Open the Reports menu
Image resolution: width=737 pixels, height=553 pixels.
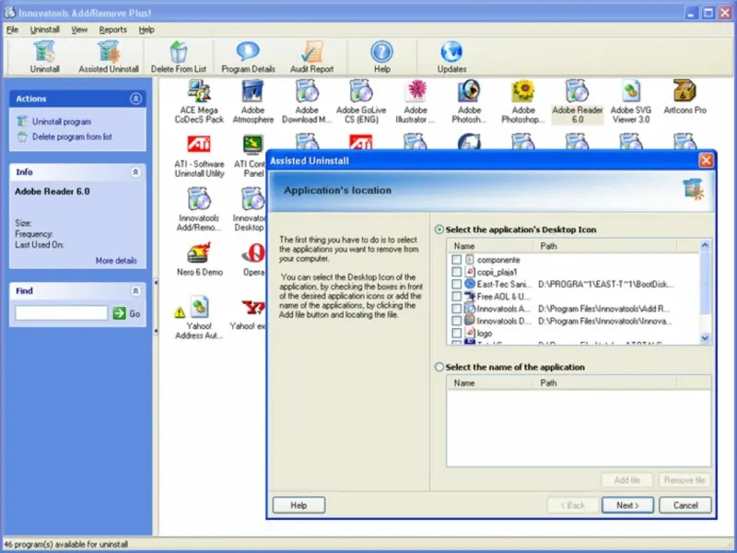point(112,29)
